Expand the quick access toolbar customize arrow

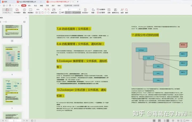[x=19, y=6]
